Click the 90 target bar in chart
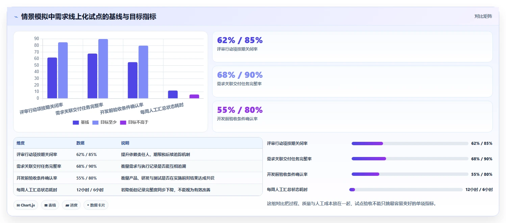 click(x=103, y=69)
